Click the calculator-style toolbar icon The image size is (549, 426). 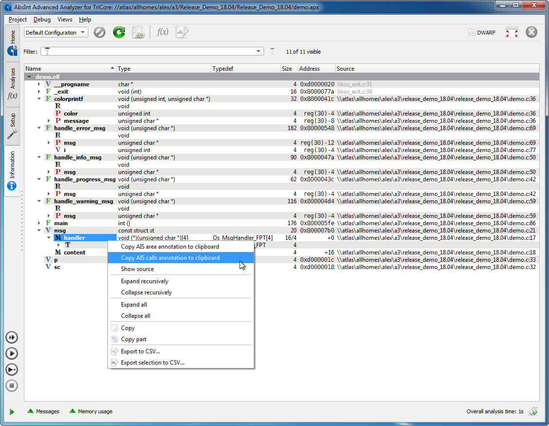[x=139, y=33]
